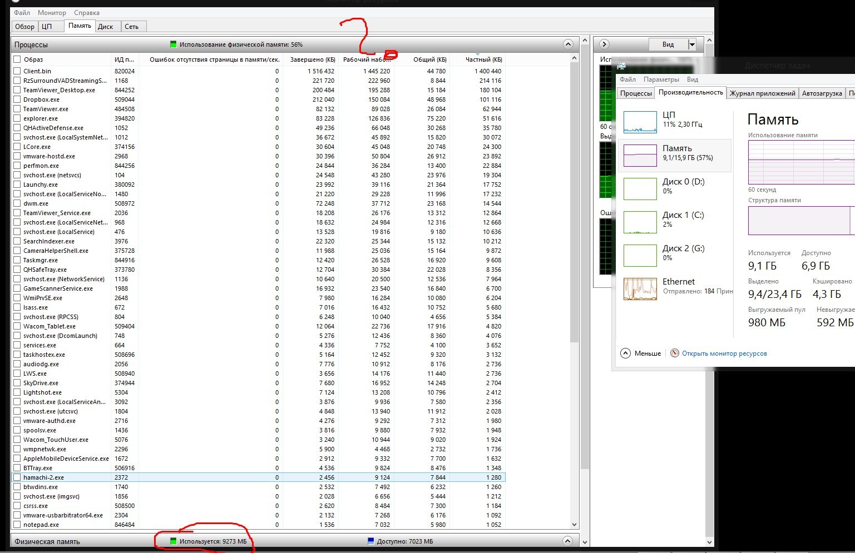Open the Диск 0 (D:) graph thumbnail
Viewport: 855px width, 553px height.
coord(640,188)
